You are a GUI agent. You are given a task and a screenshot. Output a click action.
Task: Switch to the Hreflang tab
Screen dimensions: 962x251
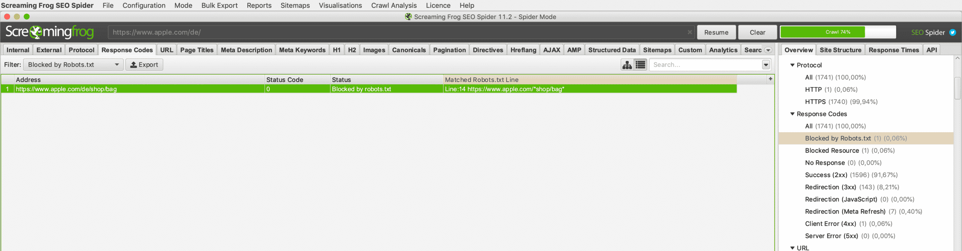tap(523, 50)
